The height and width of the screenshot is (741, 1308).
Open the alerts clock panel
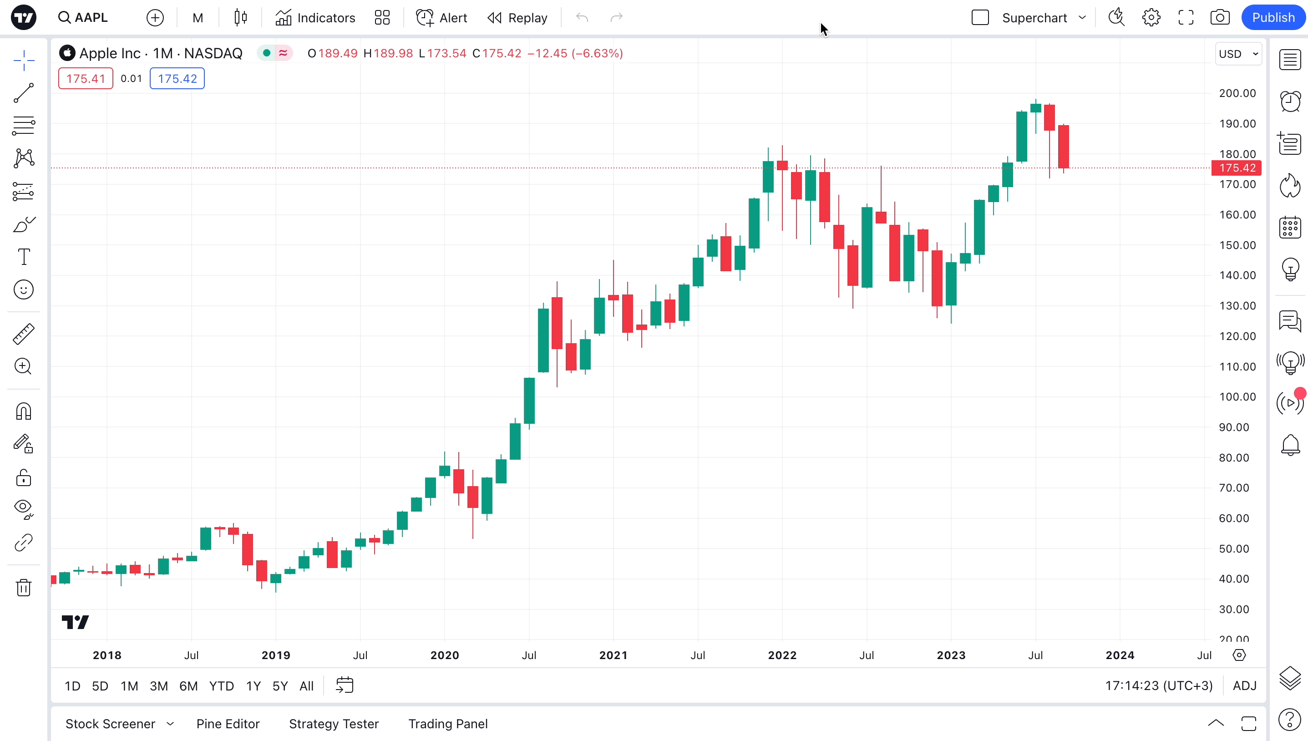[x=1290, y=102]
